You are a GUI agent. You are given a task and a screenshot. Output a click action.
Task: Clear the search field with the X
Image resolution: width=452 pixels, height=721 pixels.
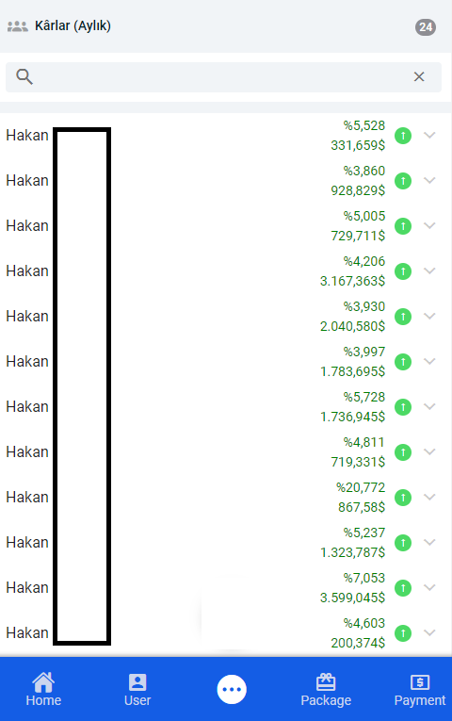(418, 76)
